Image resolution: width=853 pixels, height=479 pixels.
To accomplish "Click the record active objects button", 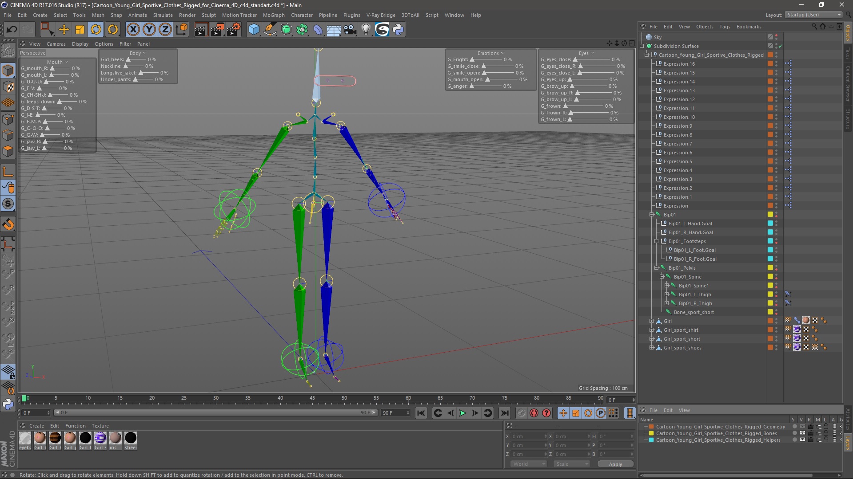I will (x=521, y=413).
